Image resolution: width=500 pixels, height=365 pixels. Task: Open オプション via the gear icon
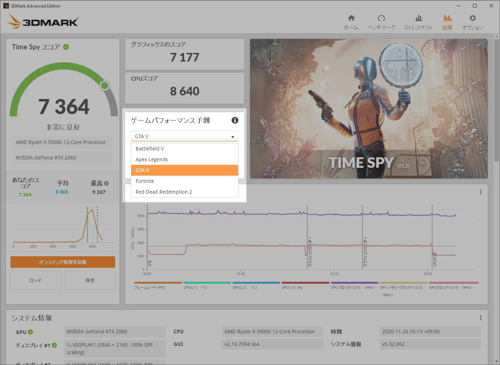(473, 21)
